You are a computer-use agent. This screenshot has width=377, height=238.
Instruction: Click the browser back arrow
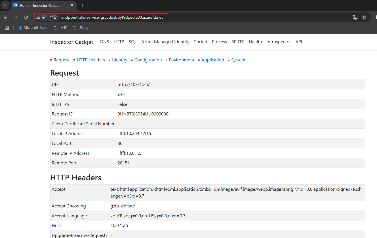coord(6,17)
